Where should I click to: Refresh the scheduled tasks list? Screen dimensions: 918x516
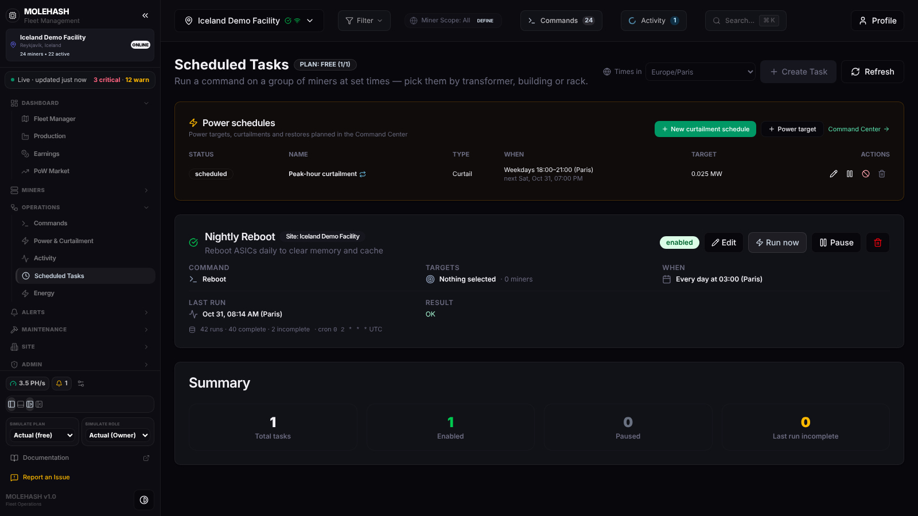point(872,72)
